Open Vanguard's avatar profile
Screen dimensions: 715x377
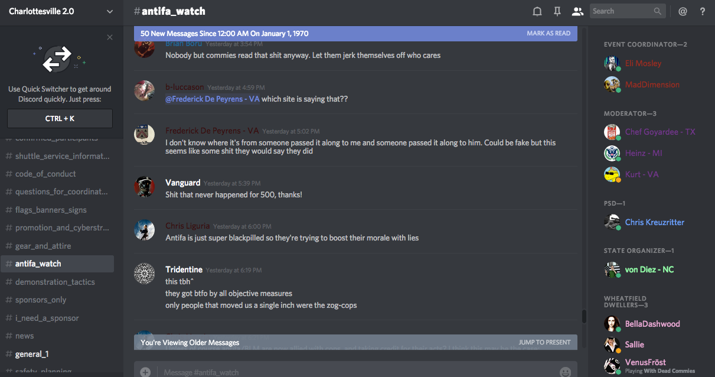point(145,187)
